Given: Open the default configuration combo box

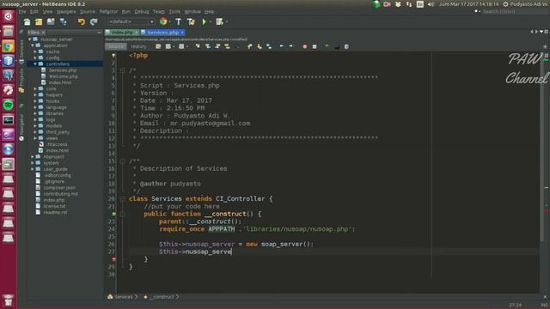Looking at the screenshot, I should tap(131, 21).
